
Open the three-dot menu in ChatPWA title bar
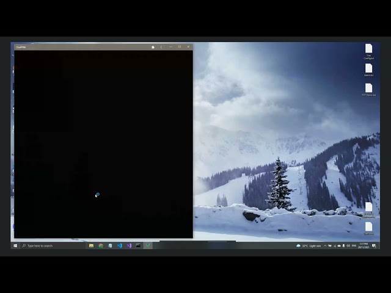[161, 47]
